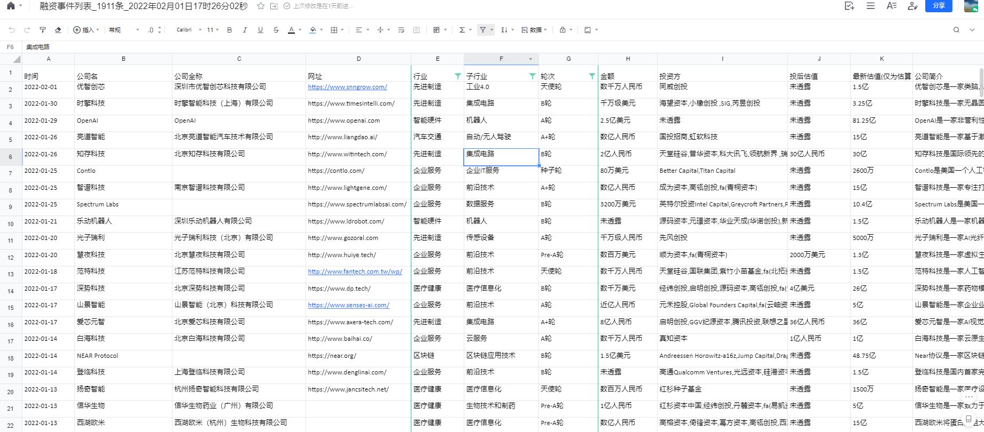Toggle bold formatting

230,30
